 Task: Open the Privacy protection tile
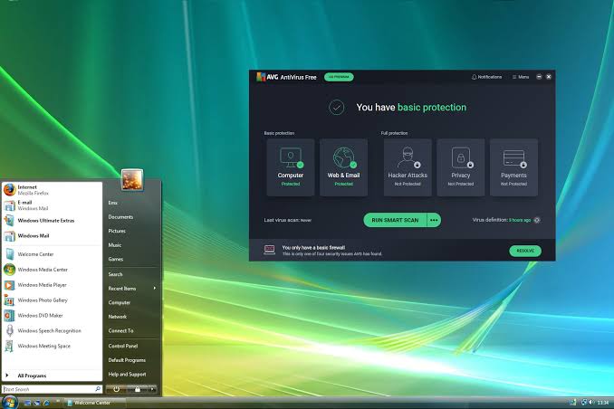click(x=460, y=167)
